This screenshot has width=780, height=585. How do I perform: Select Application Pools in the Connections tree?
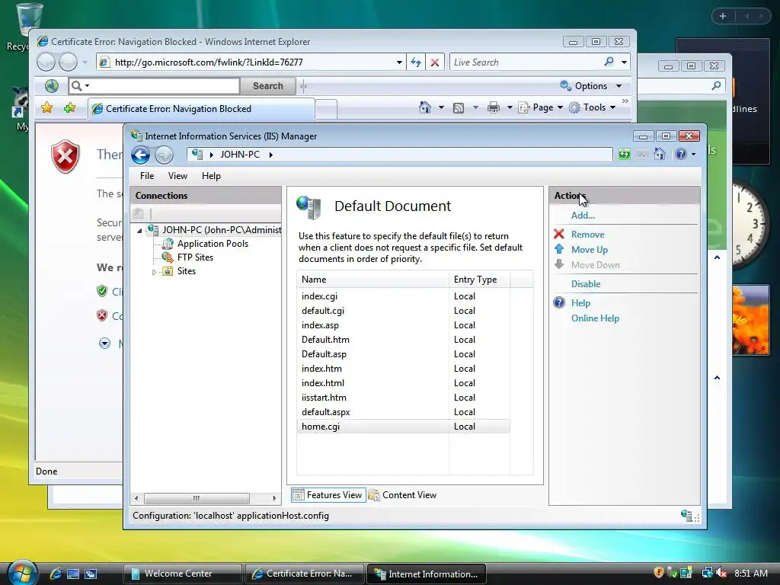tap(213, 244)
